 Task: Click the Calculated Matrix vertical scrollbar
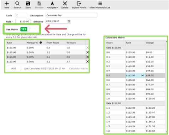coord(167,87)
